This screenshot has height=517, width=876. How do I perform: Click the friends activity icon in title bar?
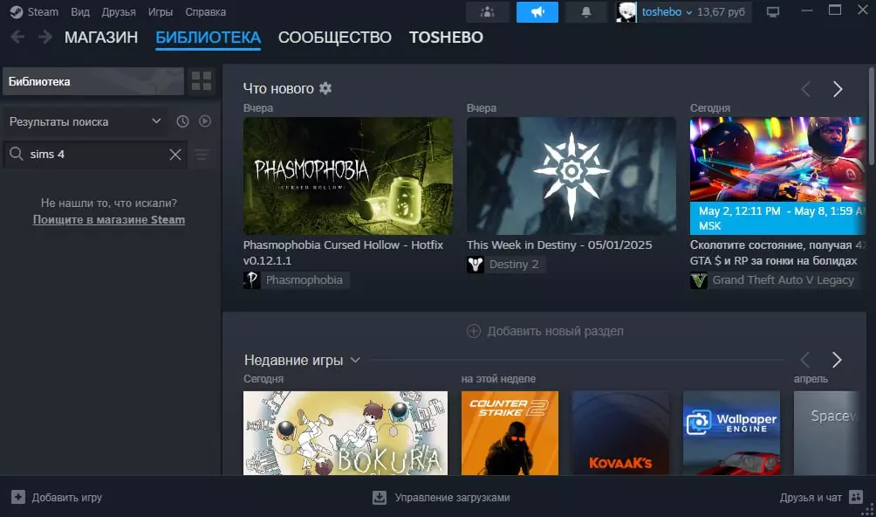(x=487, y=11)
